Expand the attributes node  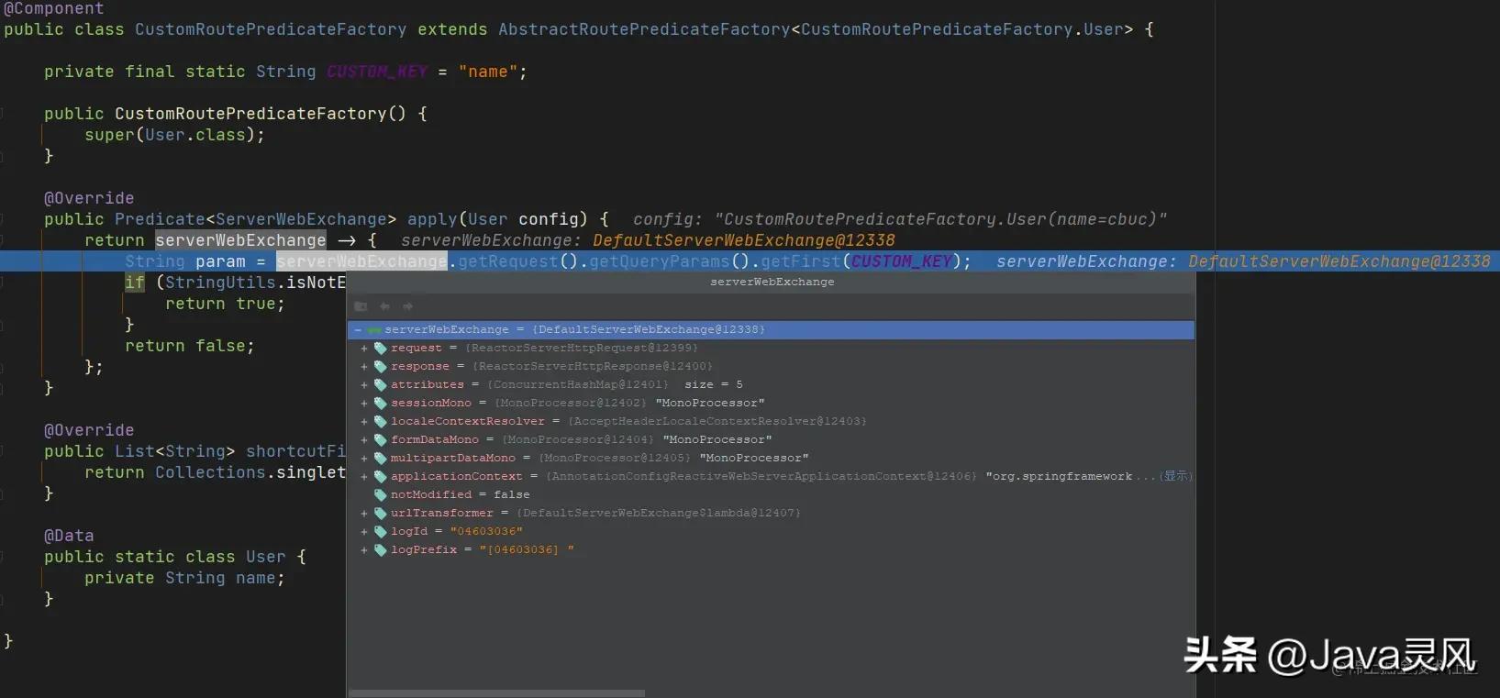tap(364, 385)
